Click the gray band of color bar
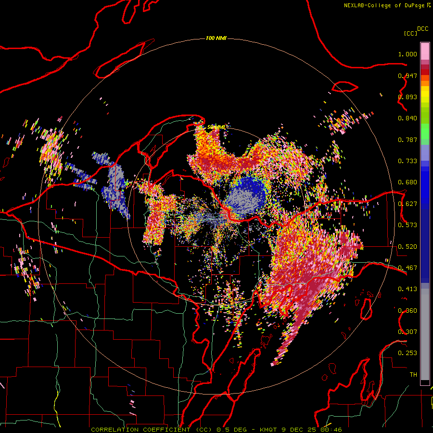The width and height of the screenshot is (433, 433). pyautogui.click(x=425, y=334)
